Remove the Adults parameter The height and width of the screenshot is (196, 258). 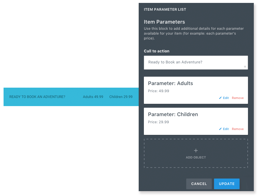238,98
